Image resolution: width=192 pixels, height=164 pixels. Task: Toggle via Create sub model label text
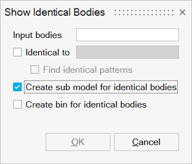pyautogui.click(x=101, y=87)
